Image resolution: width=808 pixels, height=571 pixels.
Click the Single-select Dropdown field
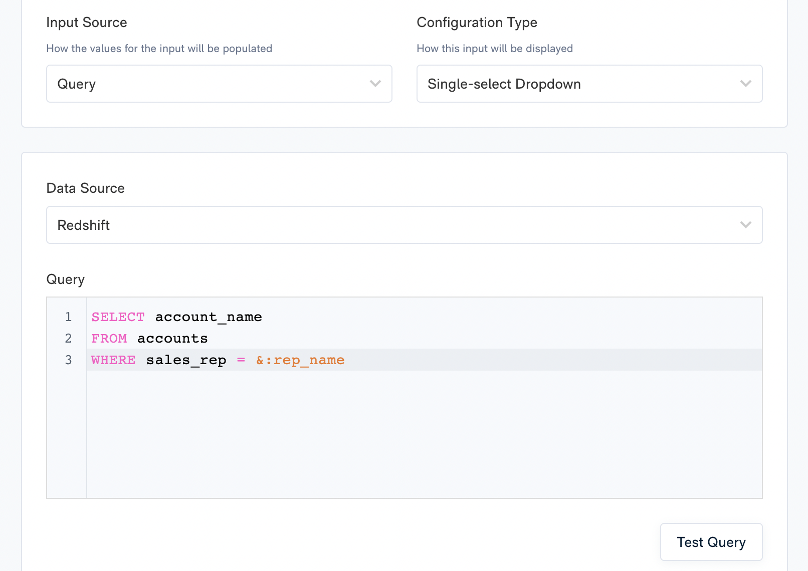pyautogui.click(x=504, y=84)
